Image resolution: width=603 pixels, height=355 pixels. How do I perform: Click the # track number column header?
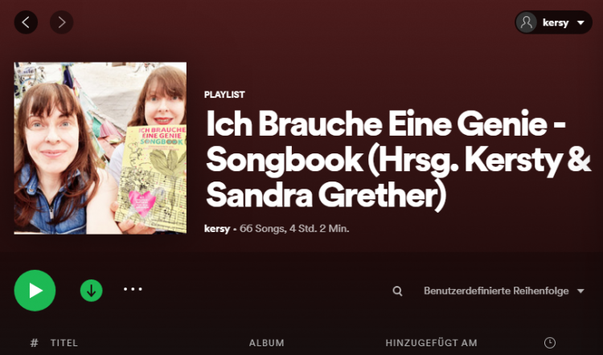pyautogui.click(x=35, y=343)
